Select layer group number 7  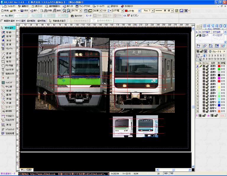224,55
